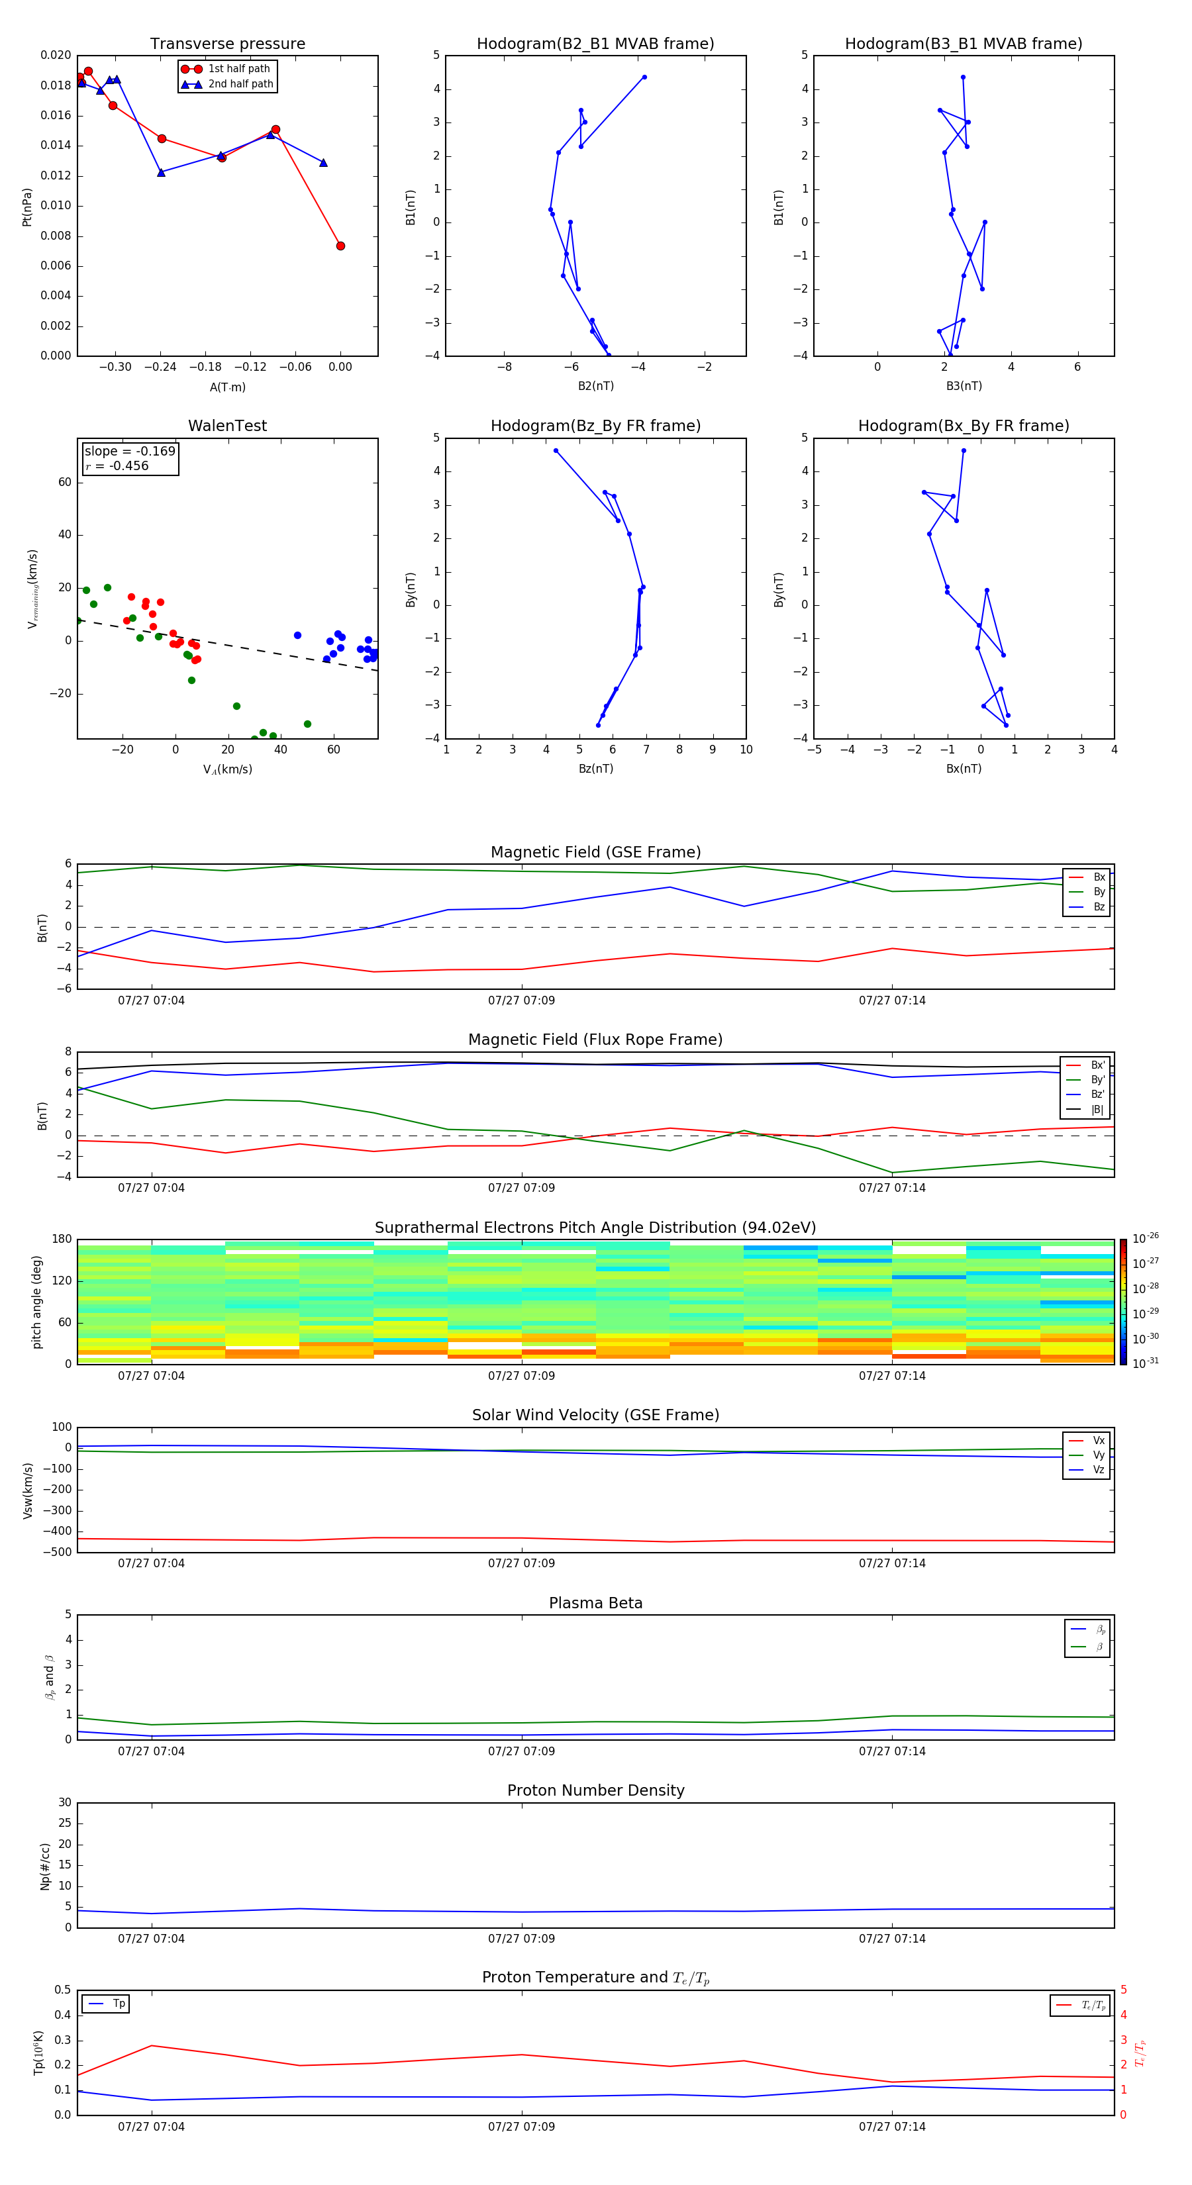Click the 'Hodogram(B2_B1 MVAB frame)' title
Screen dimensions: 1192x2185
point(595,44)
